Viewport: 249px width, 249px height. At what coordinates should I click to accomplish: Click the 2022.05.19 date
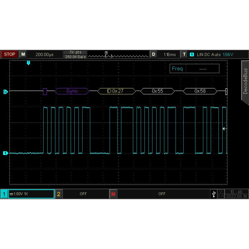click(236, 196)
